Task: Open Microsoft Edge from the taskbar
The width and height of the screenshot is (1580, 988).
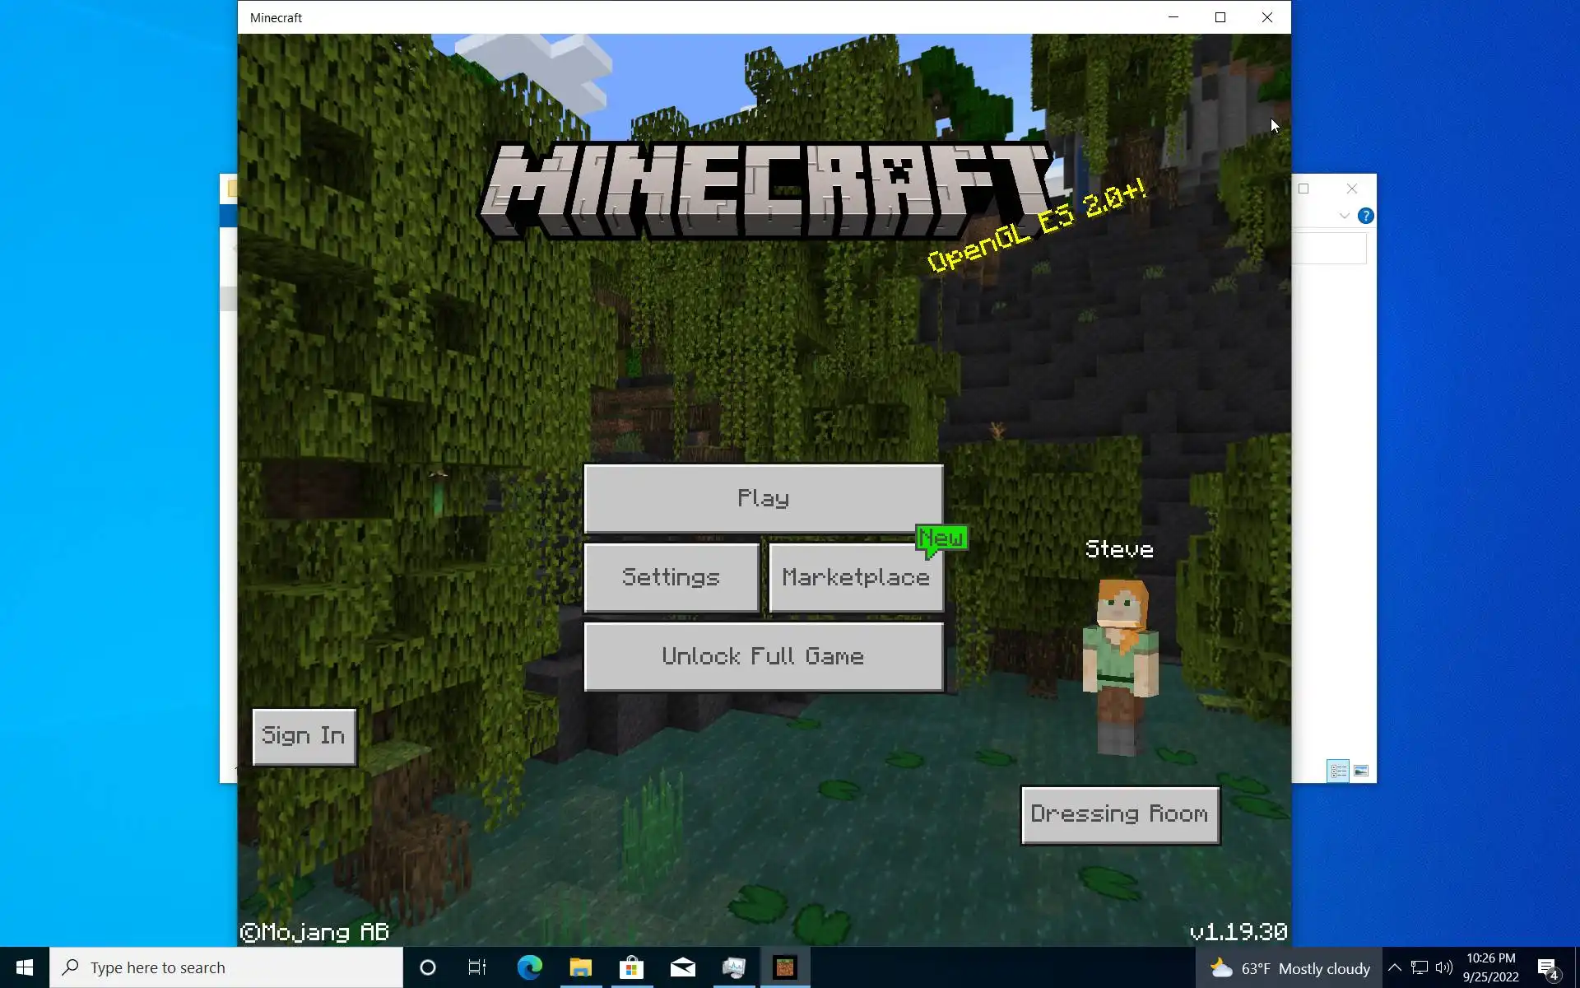Action: point(529,967)
